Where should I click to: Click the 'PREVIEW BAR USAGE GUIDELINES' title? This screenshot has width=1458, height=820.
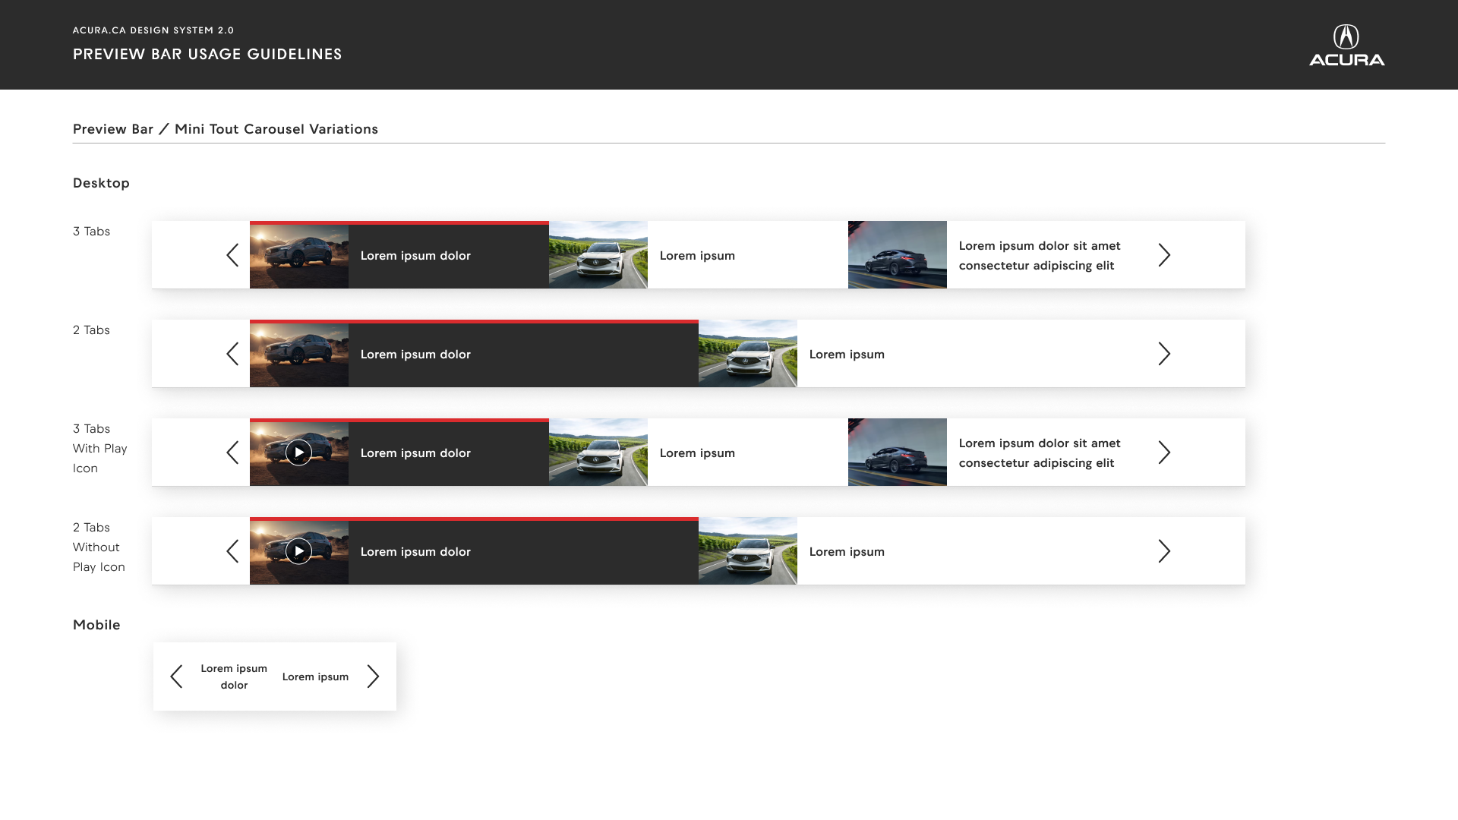pos(207,54)
